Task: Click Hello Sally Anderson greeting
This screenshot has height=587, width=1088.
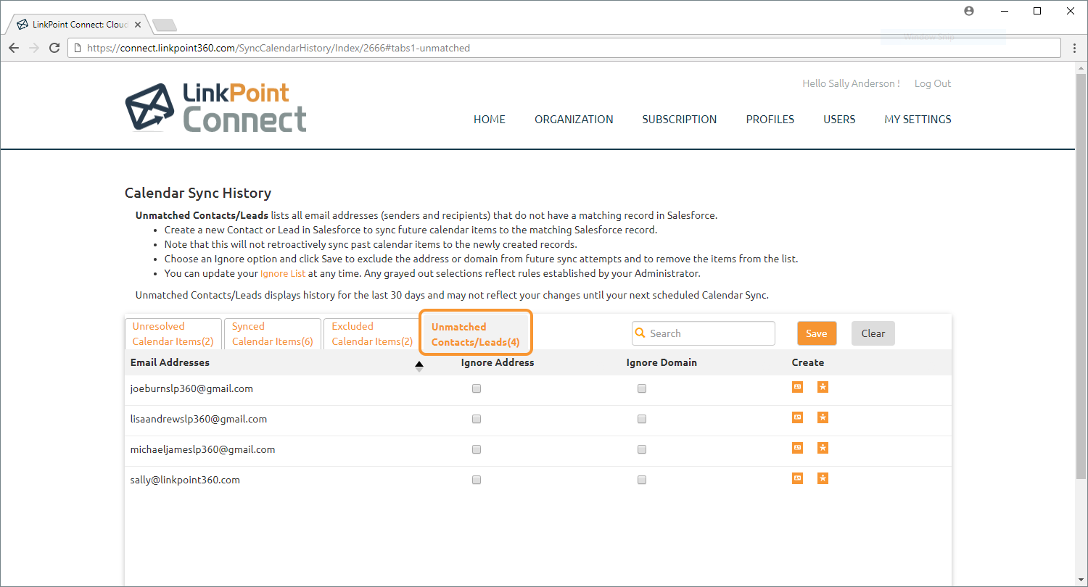Action: [851, 83]
